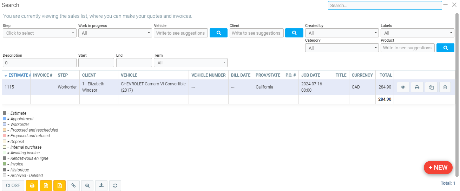Viewport: 460px width, 191px height.
Task: Click the download icon button
Action: [x=101, y=186]
